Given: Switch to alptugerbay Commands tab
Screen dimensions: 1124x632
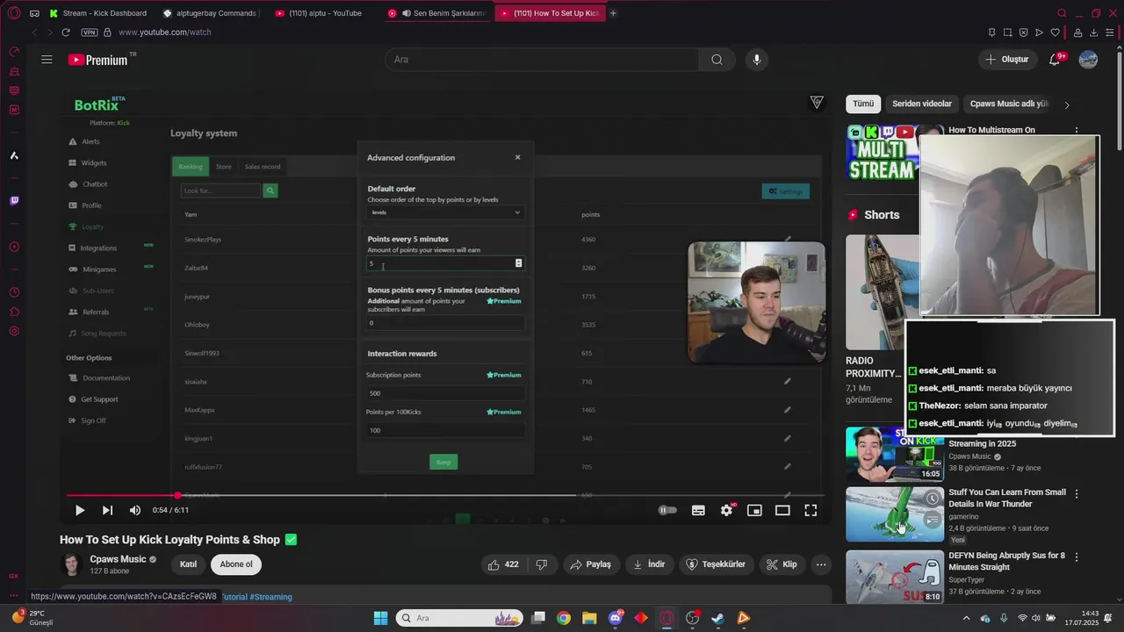Looking at the screenshot, I should [x=211, y=13].
